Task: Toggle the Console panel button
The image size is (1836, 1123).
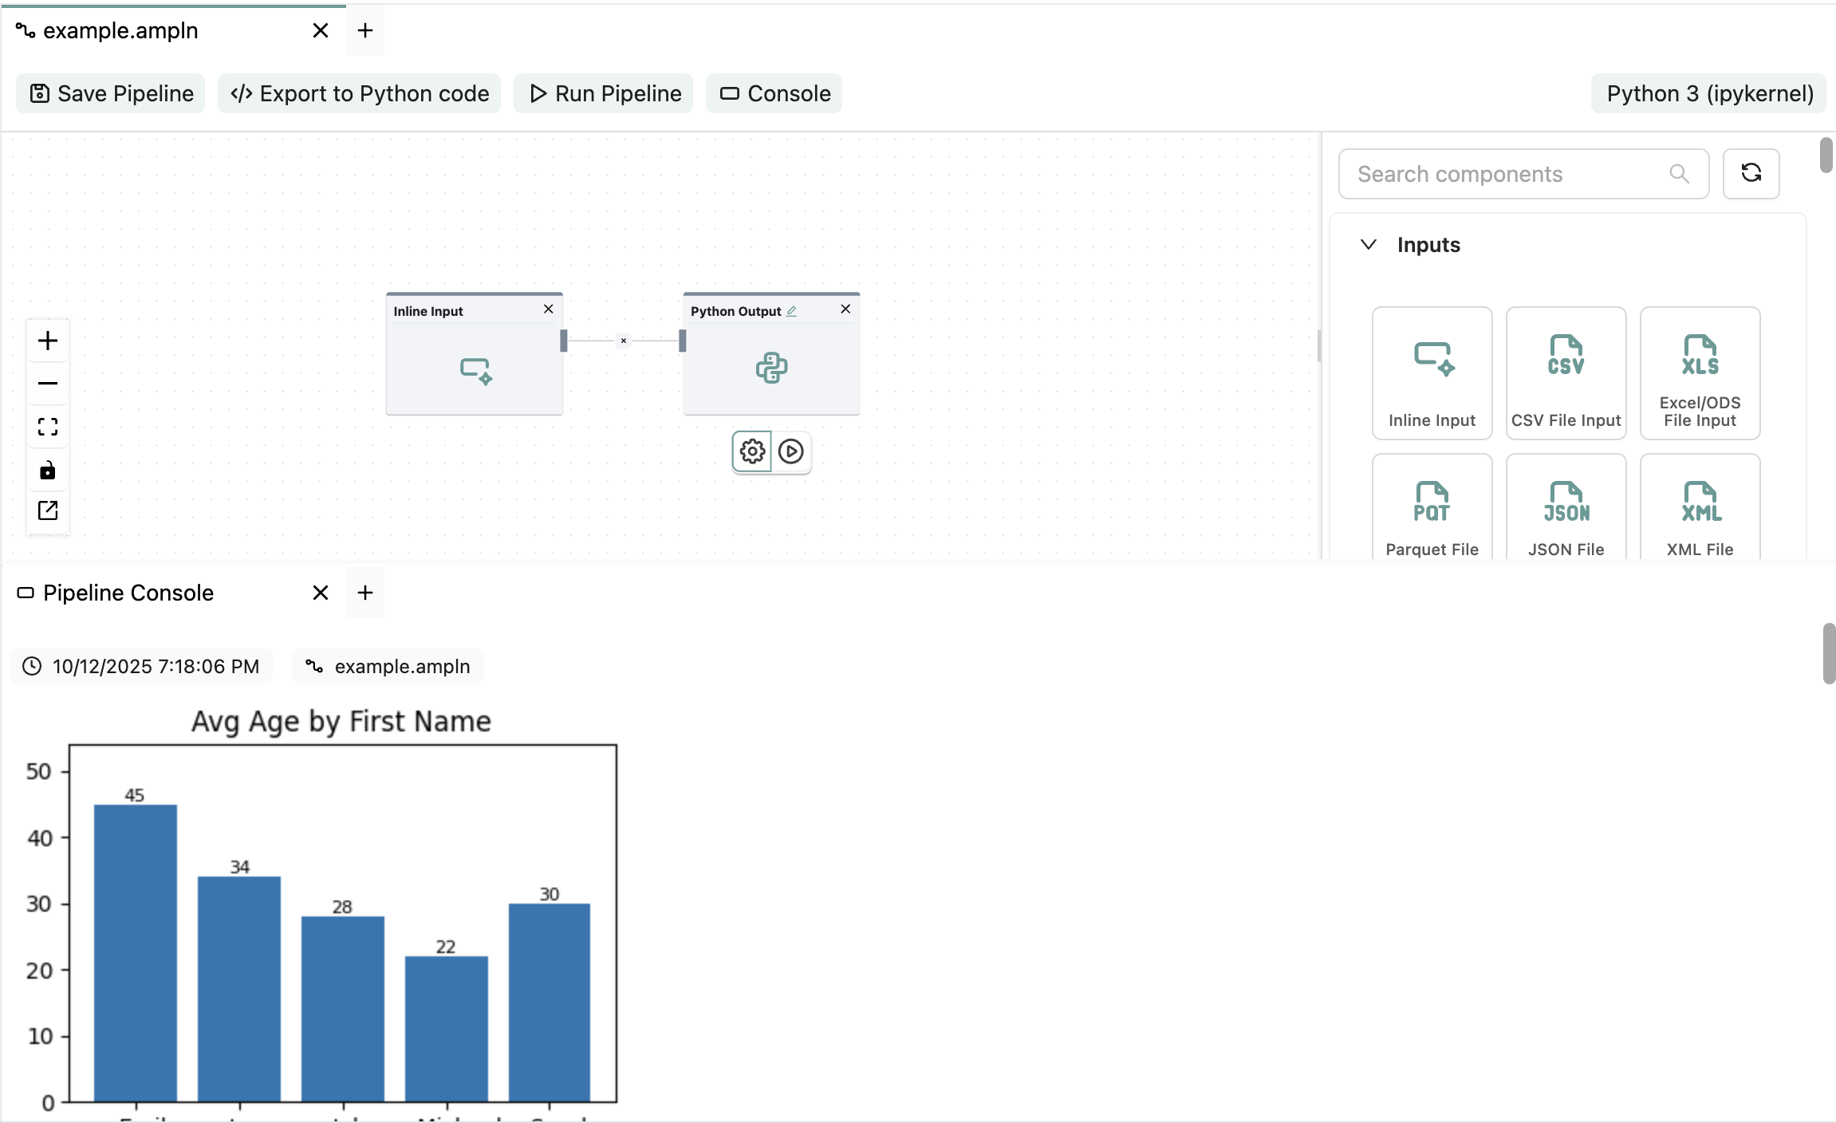Action: (x=774, y=93)
